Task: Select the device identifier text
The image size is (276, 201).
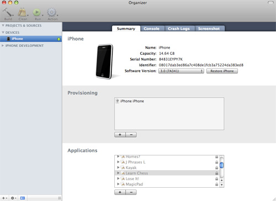Action: point(201,65)
